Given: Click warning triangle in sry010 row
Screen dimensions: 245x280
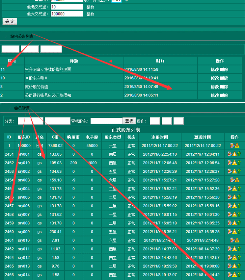Looking at the screenshot, I should 237,240.
